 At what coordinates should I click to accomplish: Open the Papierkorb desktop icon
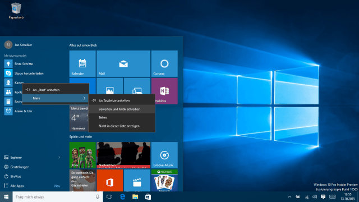(16, 11)
